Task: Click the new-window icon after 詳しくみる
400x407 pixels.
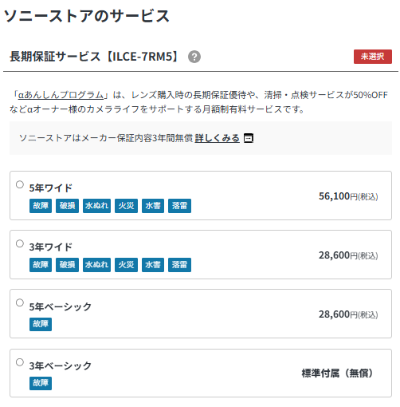Action: [x=249, y=138]
